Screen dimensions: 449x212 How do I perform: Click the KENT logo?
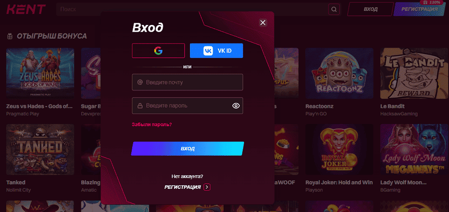[26, 9]
